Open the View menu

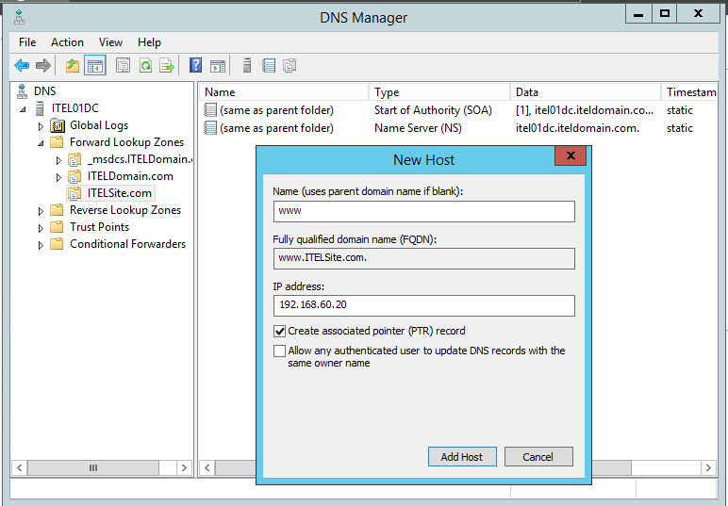(x=110, y=42)
